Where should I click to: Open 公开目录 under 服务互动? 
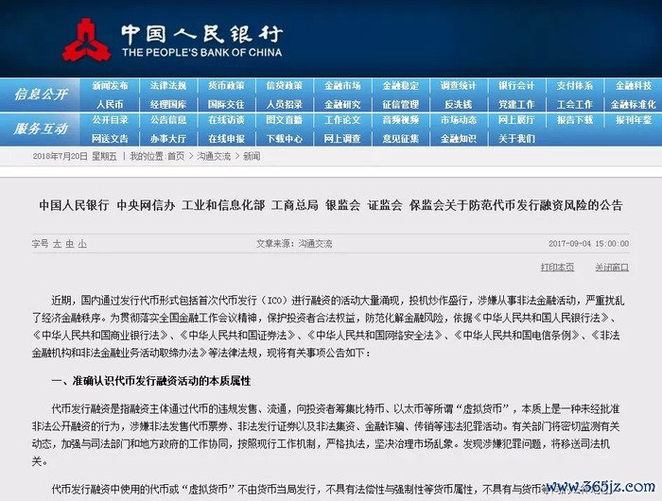110,120
